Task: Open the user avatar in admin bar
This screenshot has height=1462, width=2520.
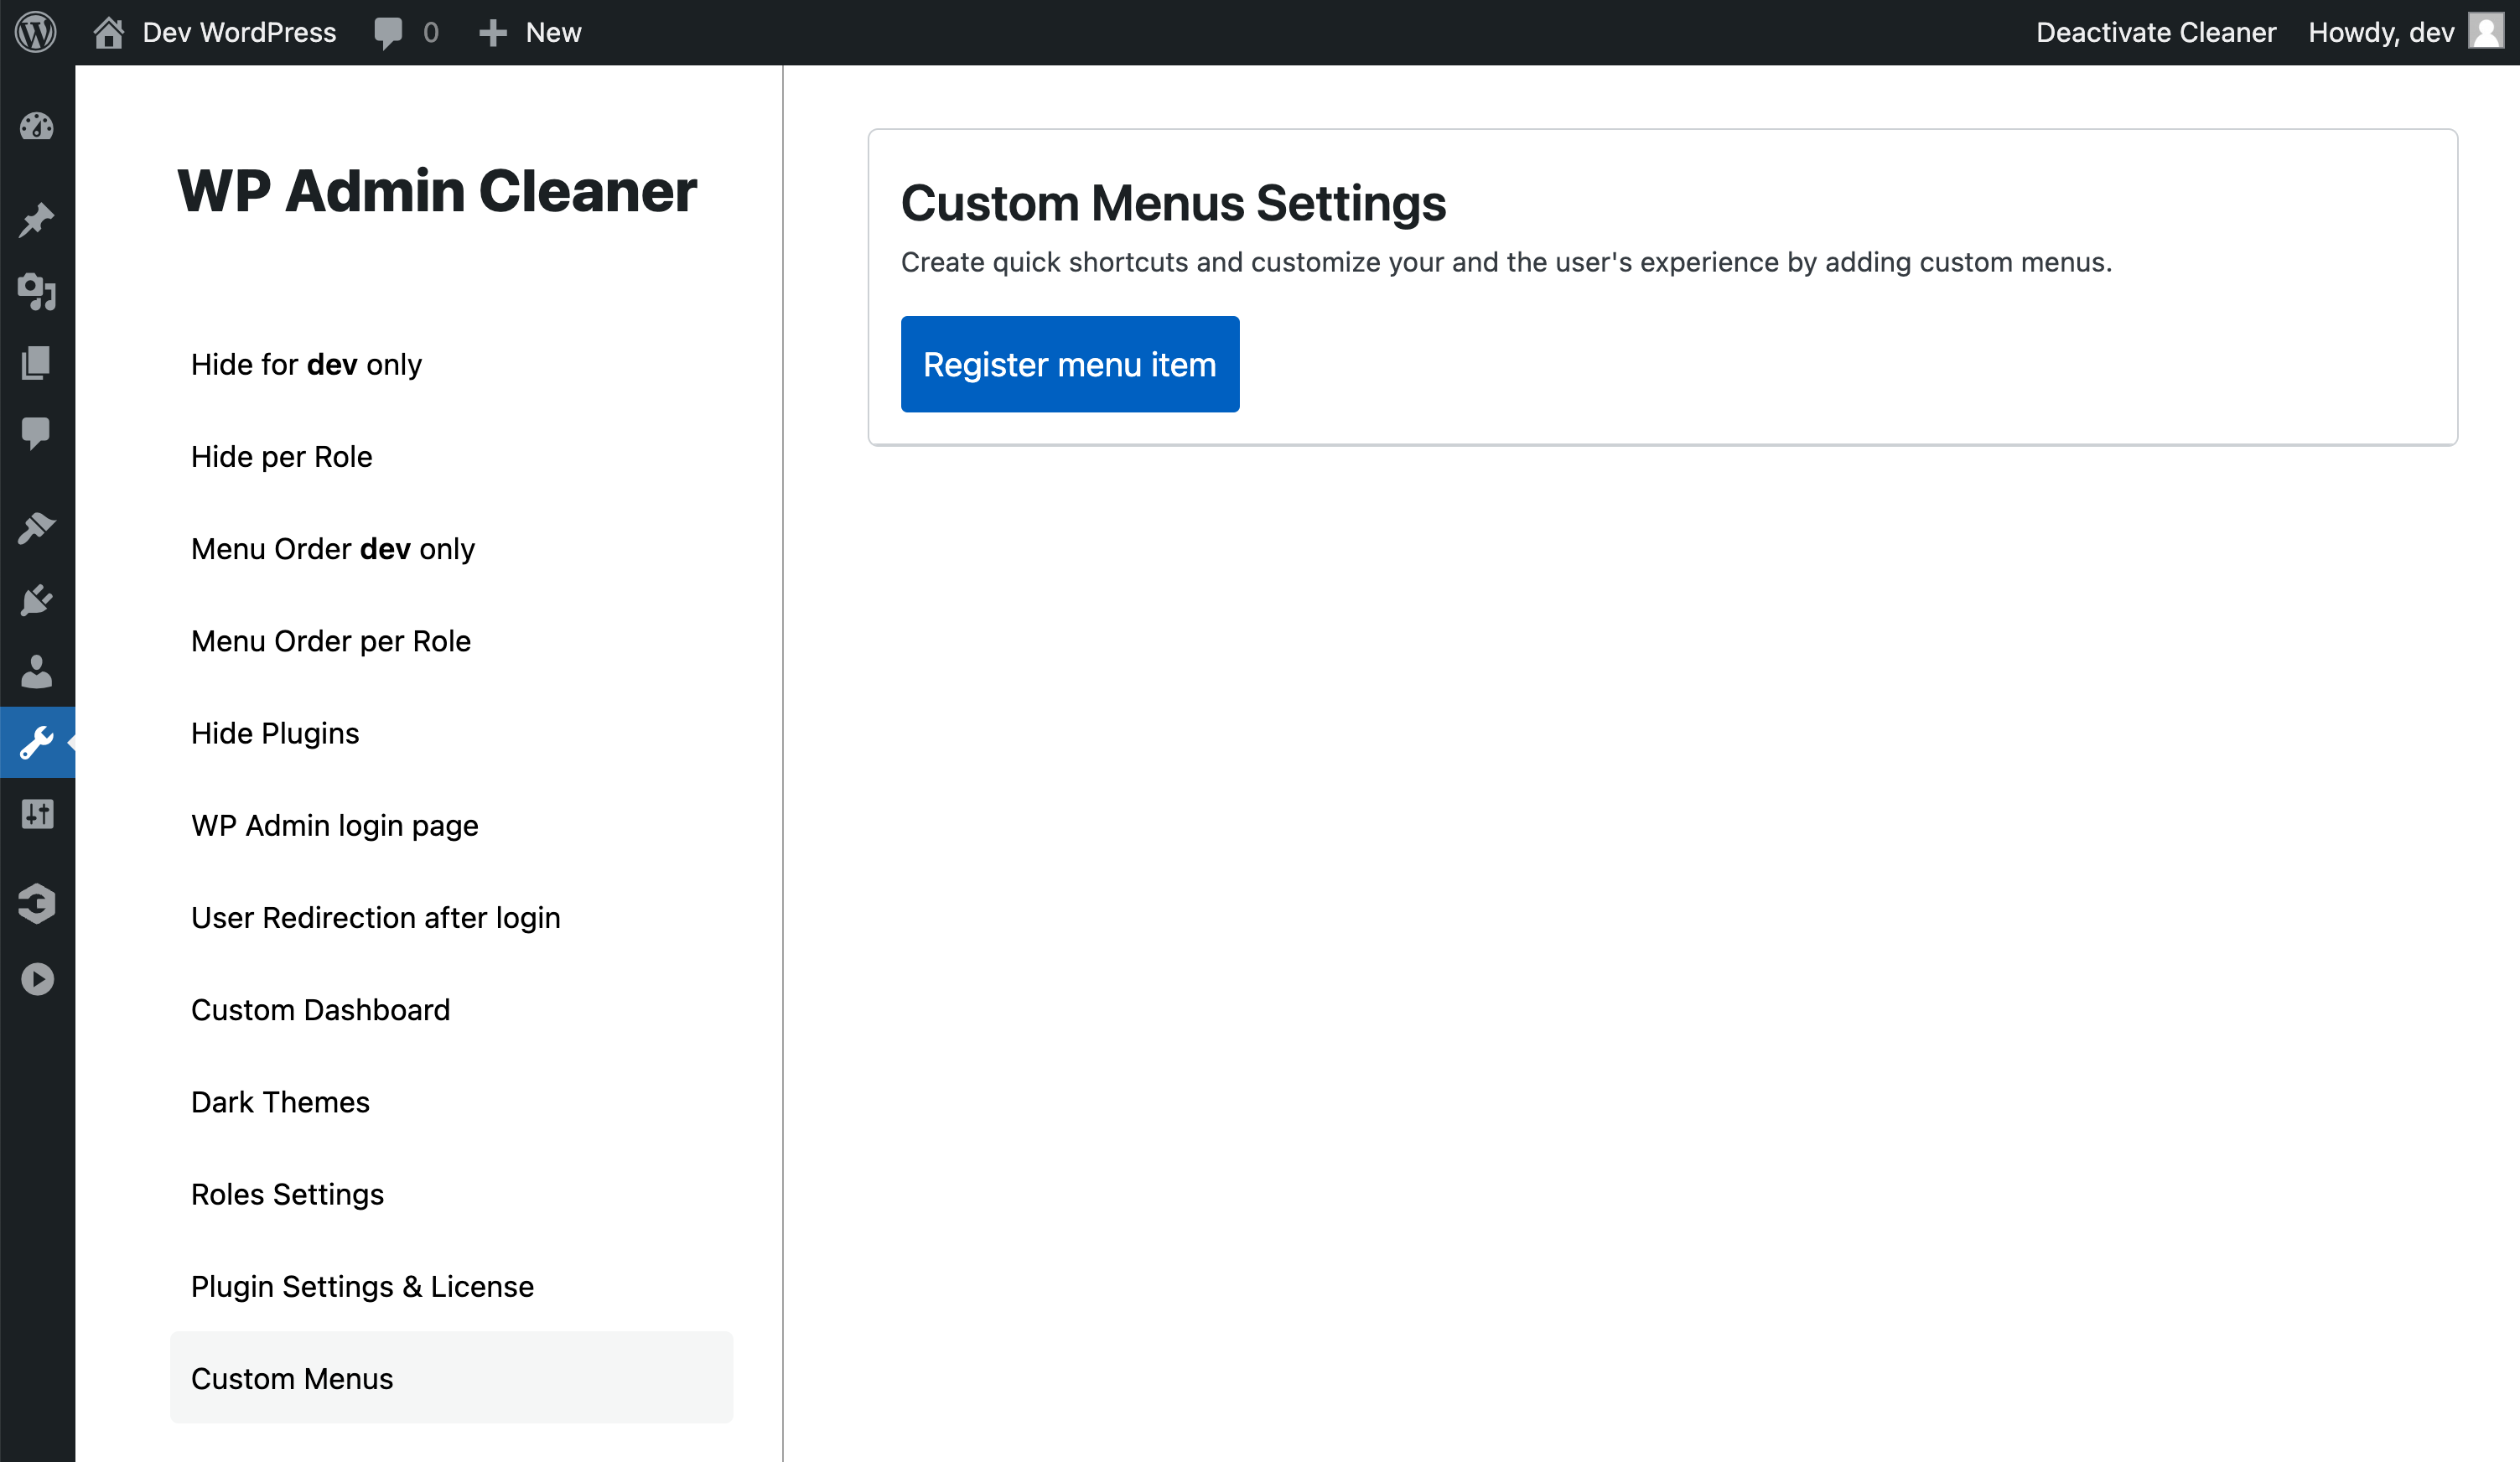Action: (2485, 32)
